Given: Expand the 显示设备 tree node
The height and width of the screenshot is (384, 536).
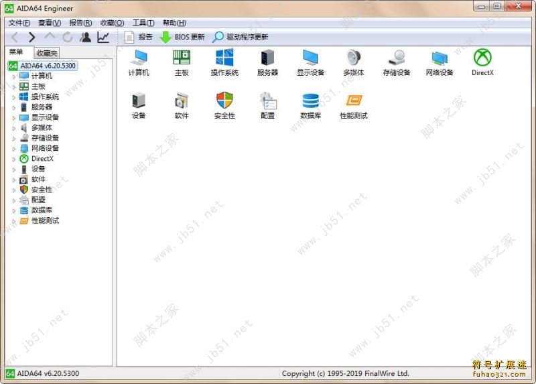Looking at the screenshot, I should [13, 118].
